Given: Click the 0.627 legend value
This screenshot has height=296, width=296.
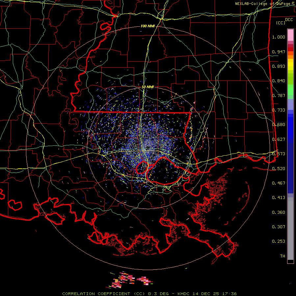Looking at the screenshot, I should pyautogui.click(x=279, y=139).
